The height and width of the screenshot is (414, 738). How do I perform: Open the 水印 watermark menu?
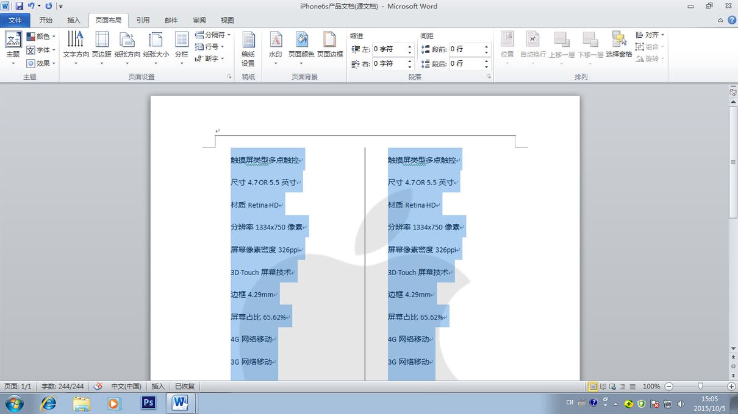pyautogui.click(x=276, y=49)
